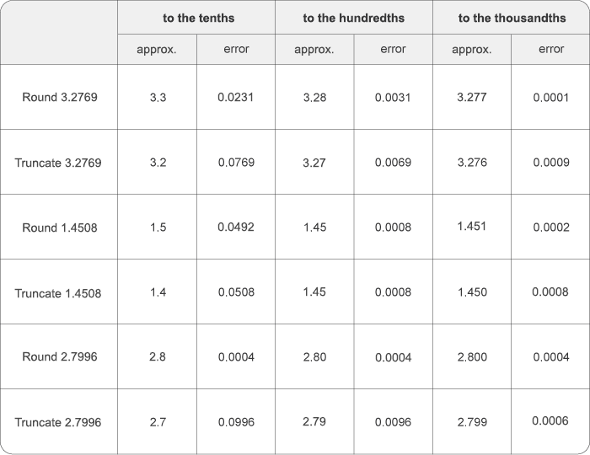The height and width of the screenshot is (455, 590).
Task: Select the 'Round 2.7996' row label
Action: 60,356
